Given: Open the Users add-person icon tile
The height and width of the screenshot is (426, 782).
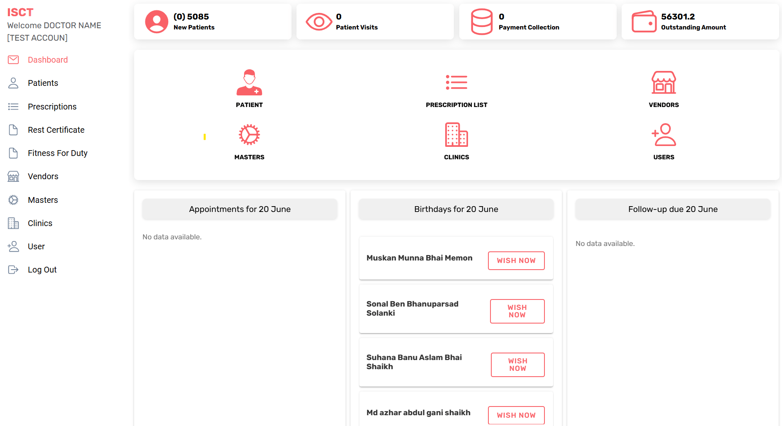Looking at the screenshot, I should tap(664, 135).
